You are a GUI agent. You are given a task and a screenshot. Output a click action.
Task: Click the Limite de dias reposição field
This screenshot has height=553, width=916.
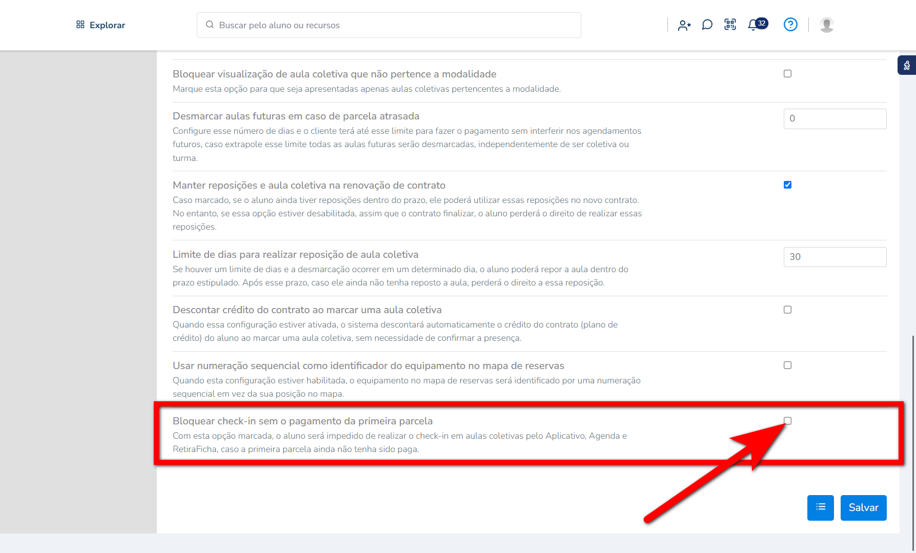pos(834,257)
